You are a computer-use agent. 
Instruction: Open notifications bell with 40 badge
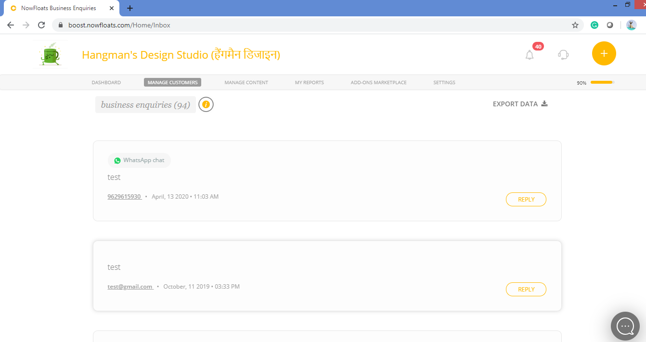(x=530, y=54)
